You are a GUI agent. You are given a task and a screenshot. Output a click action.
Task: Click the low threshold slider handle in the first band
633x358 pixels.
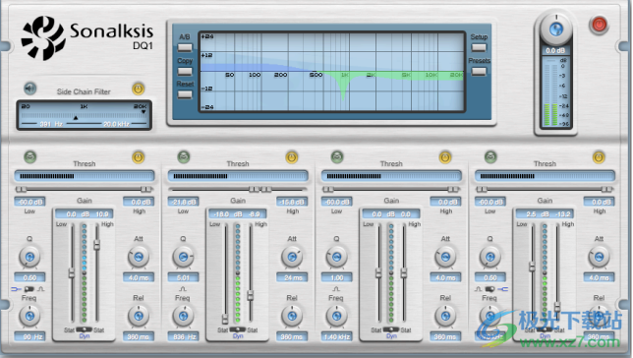21,190
